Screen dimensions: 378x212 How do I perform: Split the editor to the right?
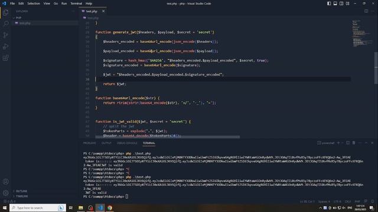pos(366,11)
